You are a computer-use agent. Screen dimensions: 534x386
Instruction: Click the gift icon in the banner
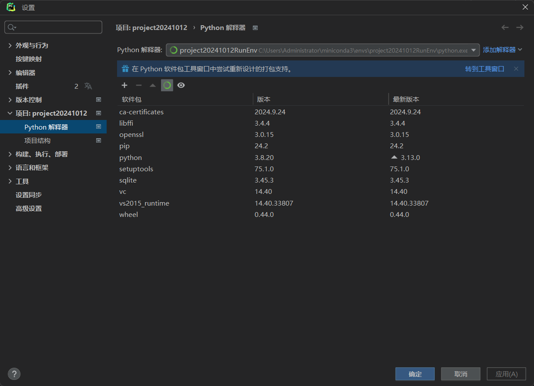coord(125,69)
